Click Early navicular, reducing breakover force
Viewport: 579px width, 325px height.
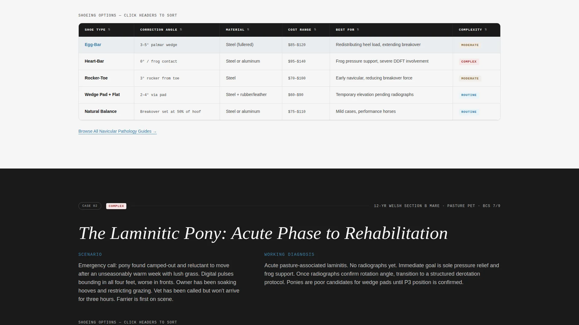(x=374, y=78)
